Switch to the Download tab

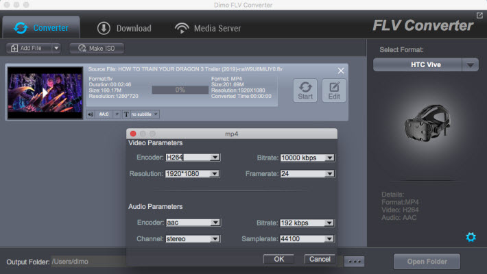[x=124, y=28]
